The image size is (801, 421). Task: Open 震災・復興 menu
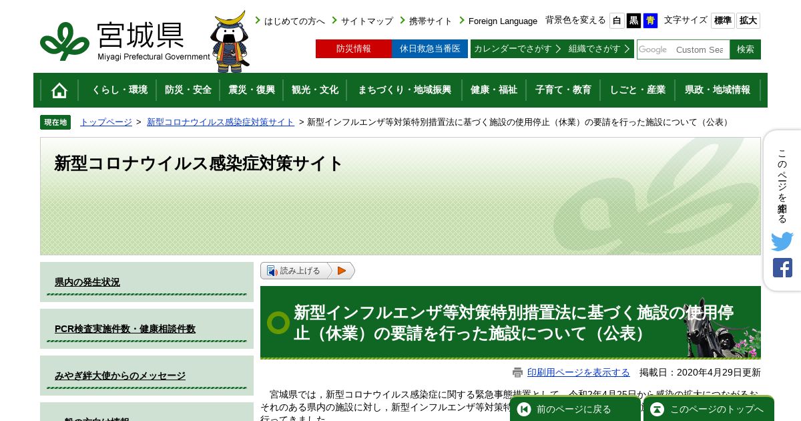[252, 90]
